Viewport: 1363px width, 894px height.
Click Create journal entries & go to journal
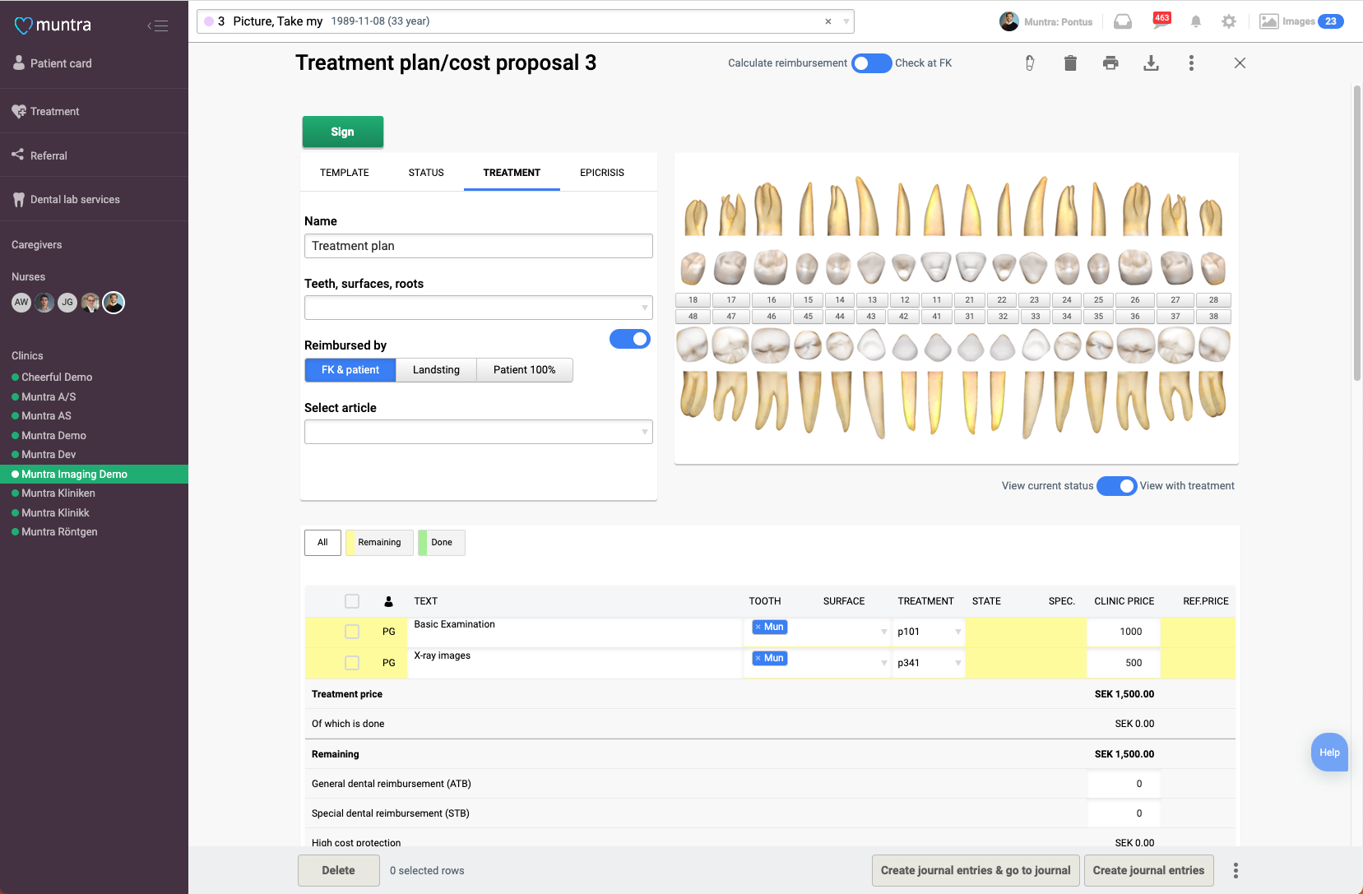(976, 870)
